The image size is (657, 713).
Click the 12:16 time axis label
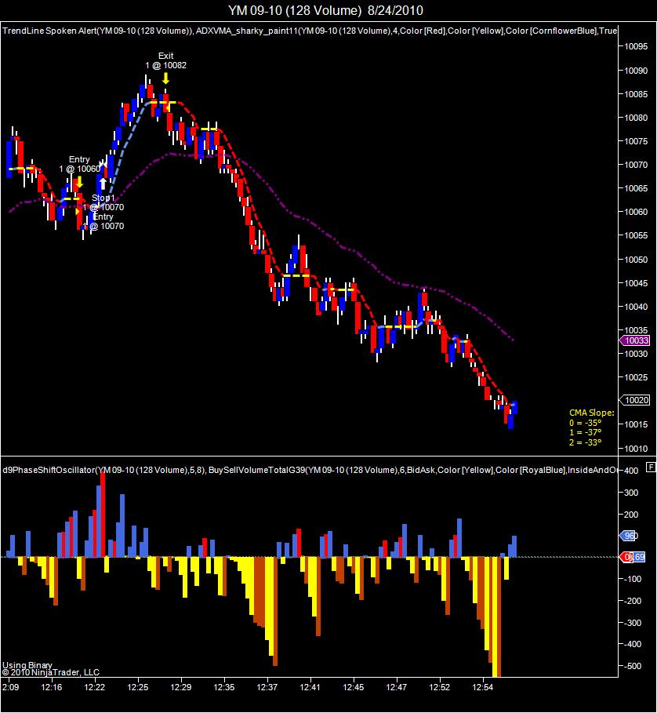pyautogui.click(x=51, y=687)
